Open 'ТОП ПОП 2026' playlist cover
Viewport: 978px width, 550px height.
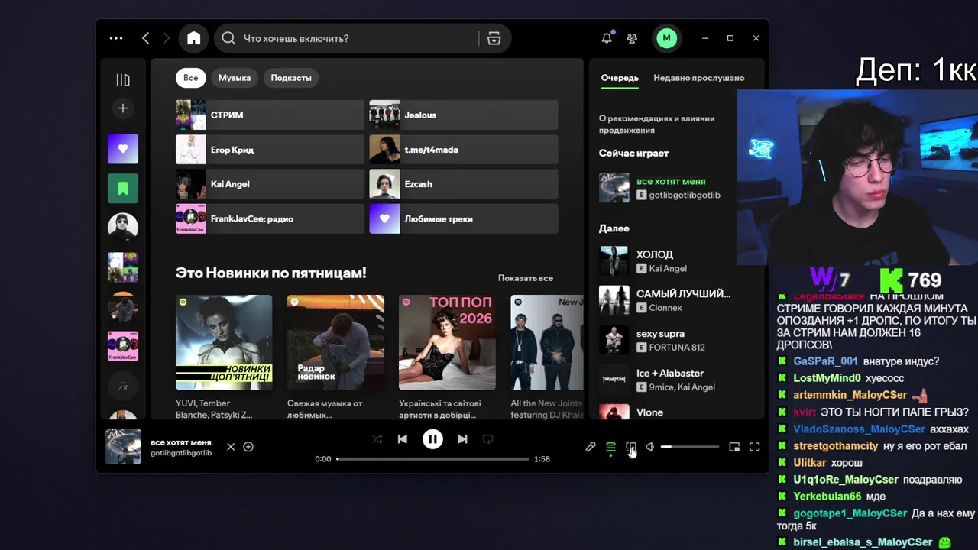[x=447, y=342]
